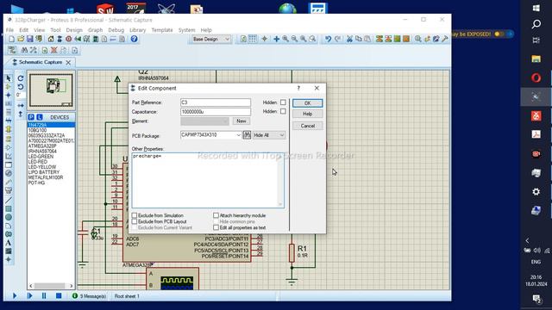The height and width of the screenshot is (310, 552).
Task: Toggle the EXPOSED banner switch
Action: (x=499, y=34)
